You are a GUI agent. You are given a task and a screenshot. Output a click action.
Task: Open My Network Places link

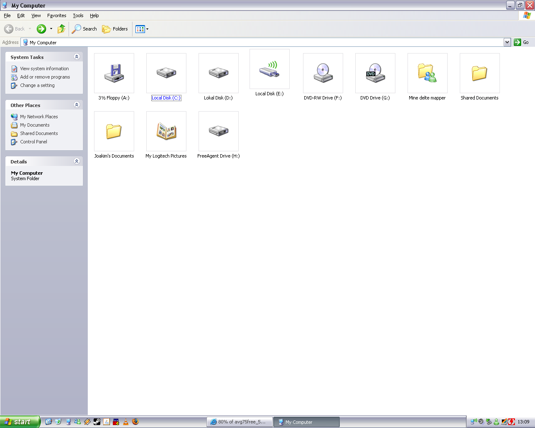39,117
